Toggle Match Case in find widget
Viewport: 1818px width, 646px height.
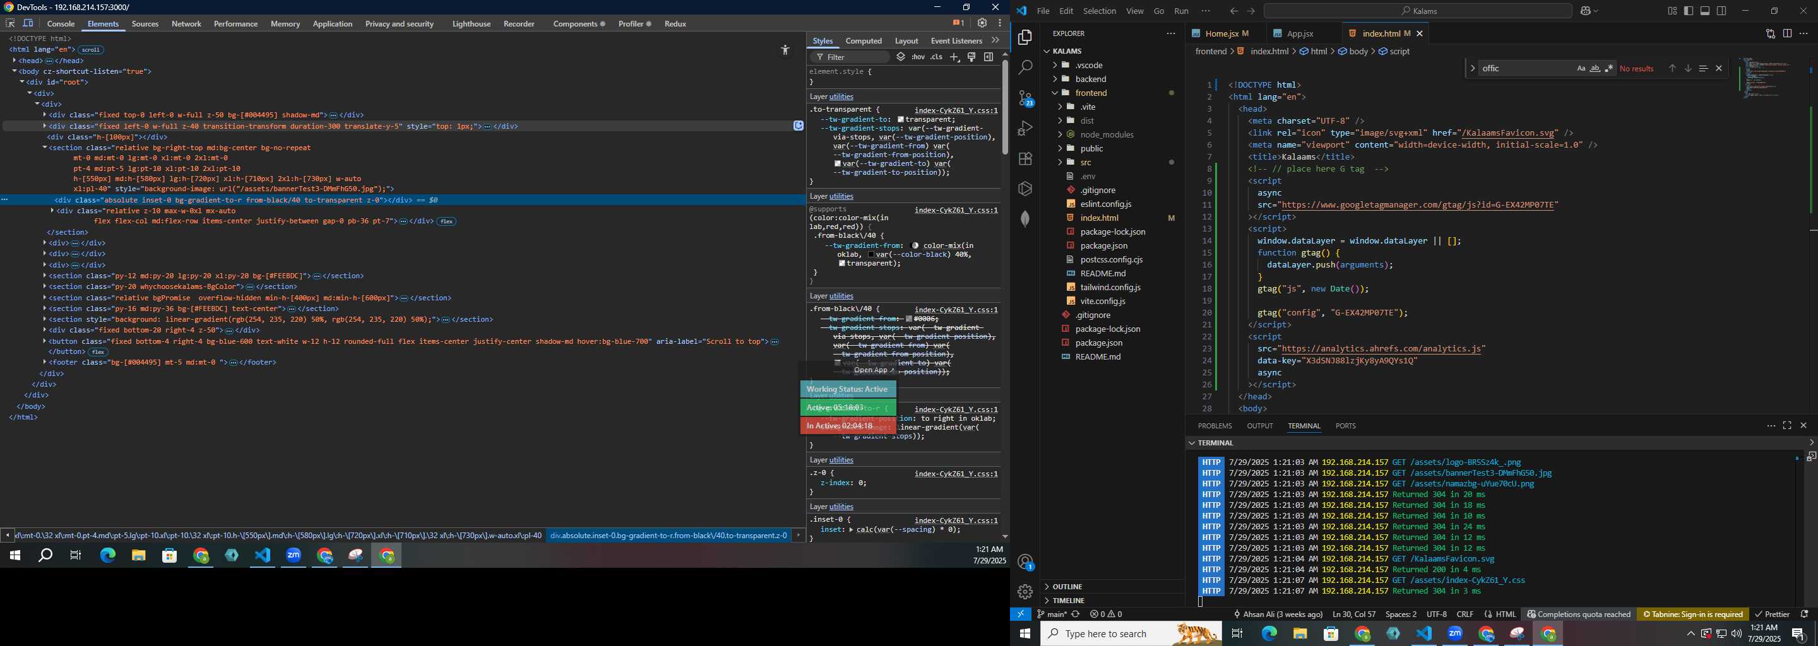tap(1581, 68)
